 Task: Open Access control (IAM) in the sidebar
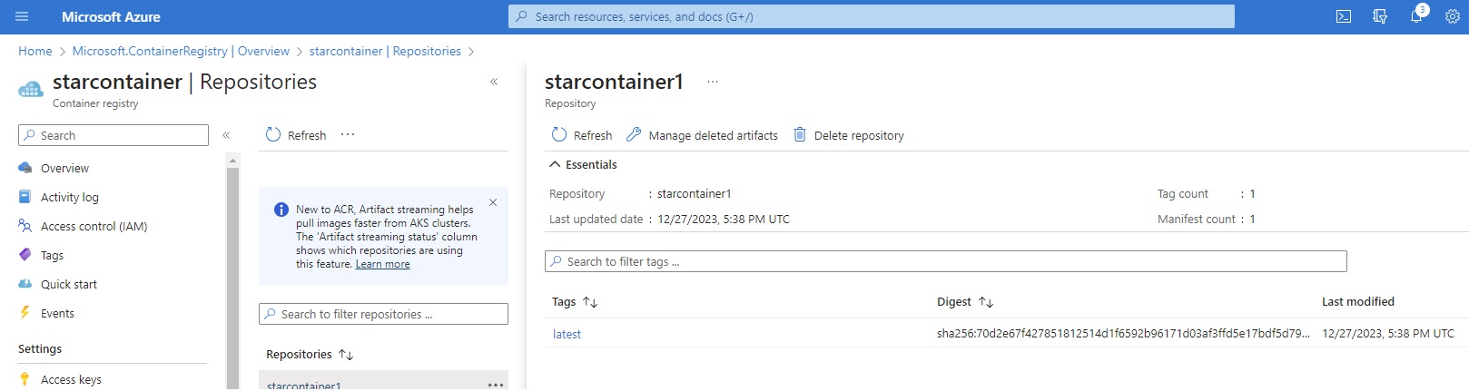94,226
